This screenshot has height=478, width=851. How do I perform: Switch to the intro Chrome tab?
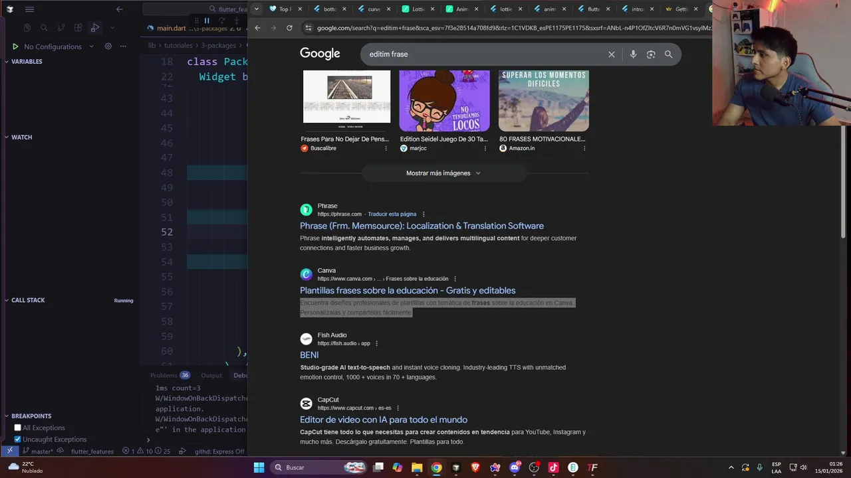coord(638,9)
